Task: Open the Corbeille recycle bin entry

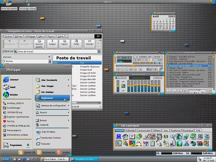Action: point(44,125)
